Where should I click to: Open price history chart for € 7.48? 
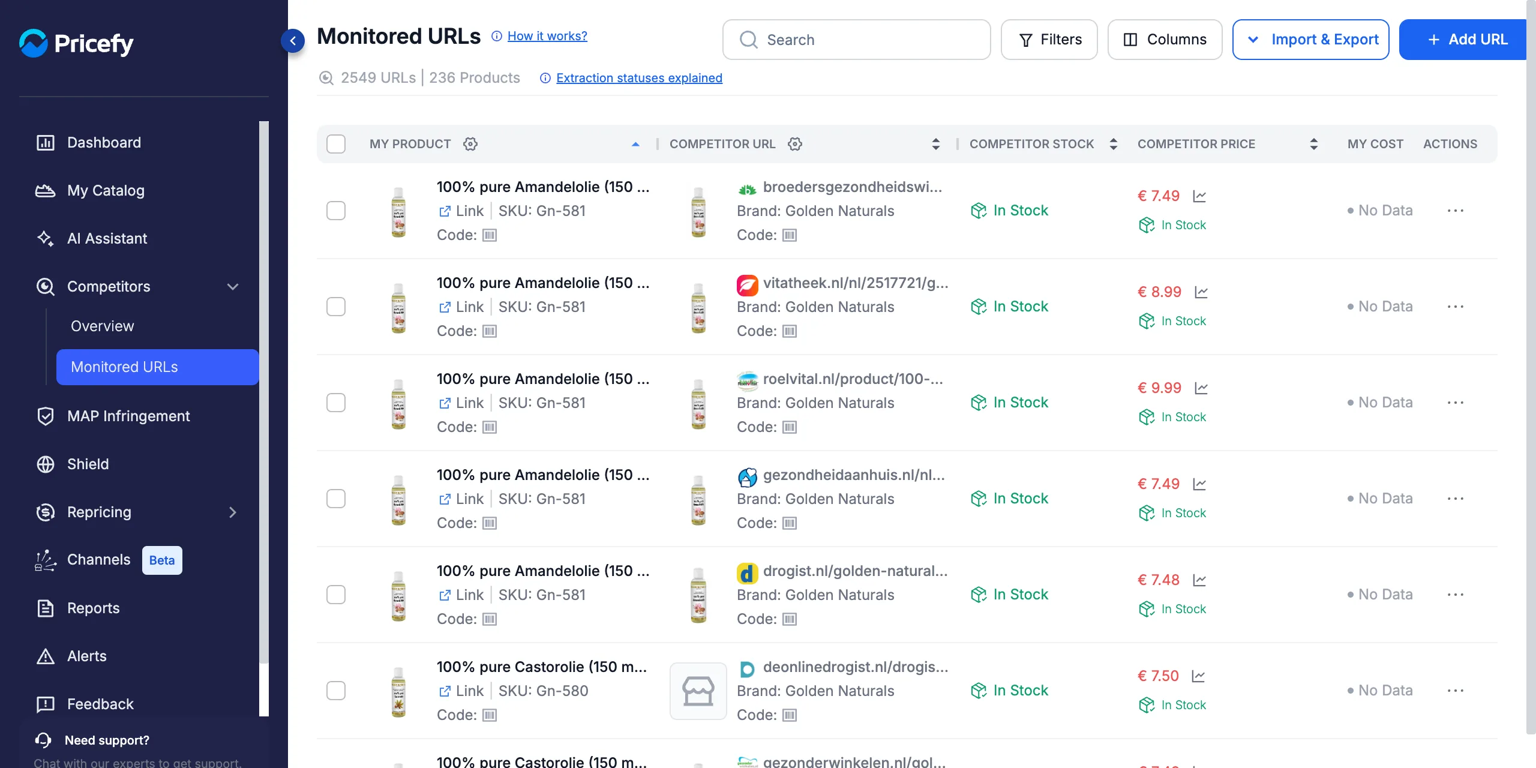pyautogui.click(x=1199, y=580)
